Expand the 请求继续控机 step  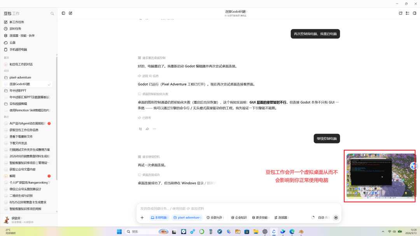(x=149, y=157)
